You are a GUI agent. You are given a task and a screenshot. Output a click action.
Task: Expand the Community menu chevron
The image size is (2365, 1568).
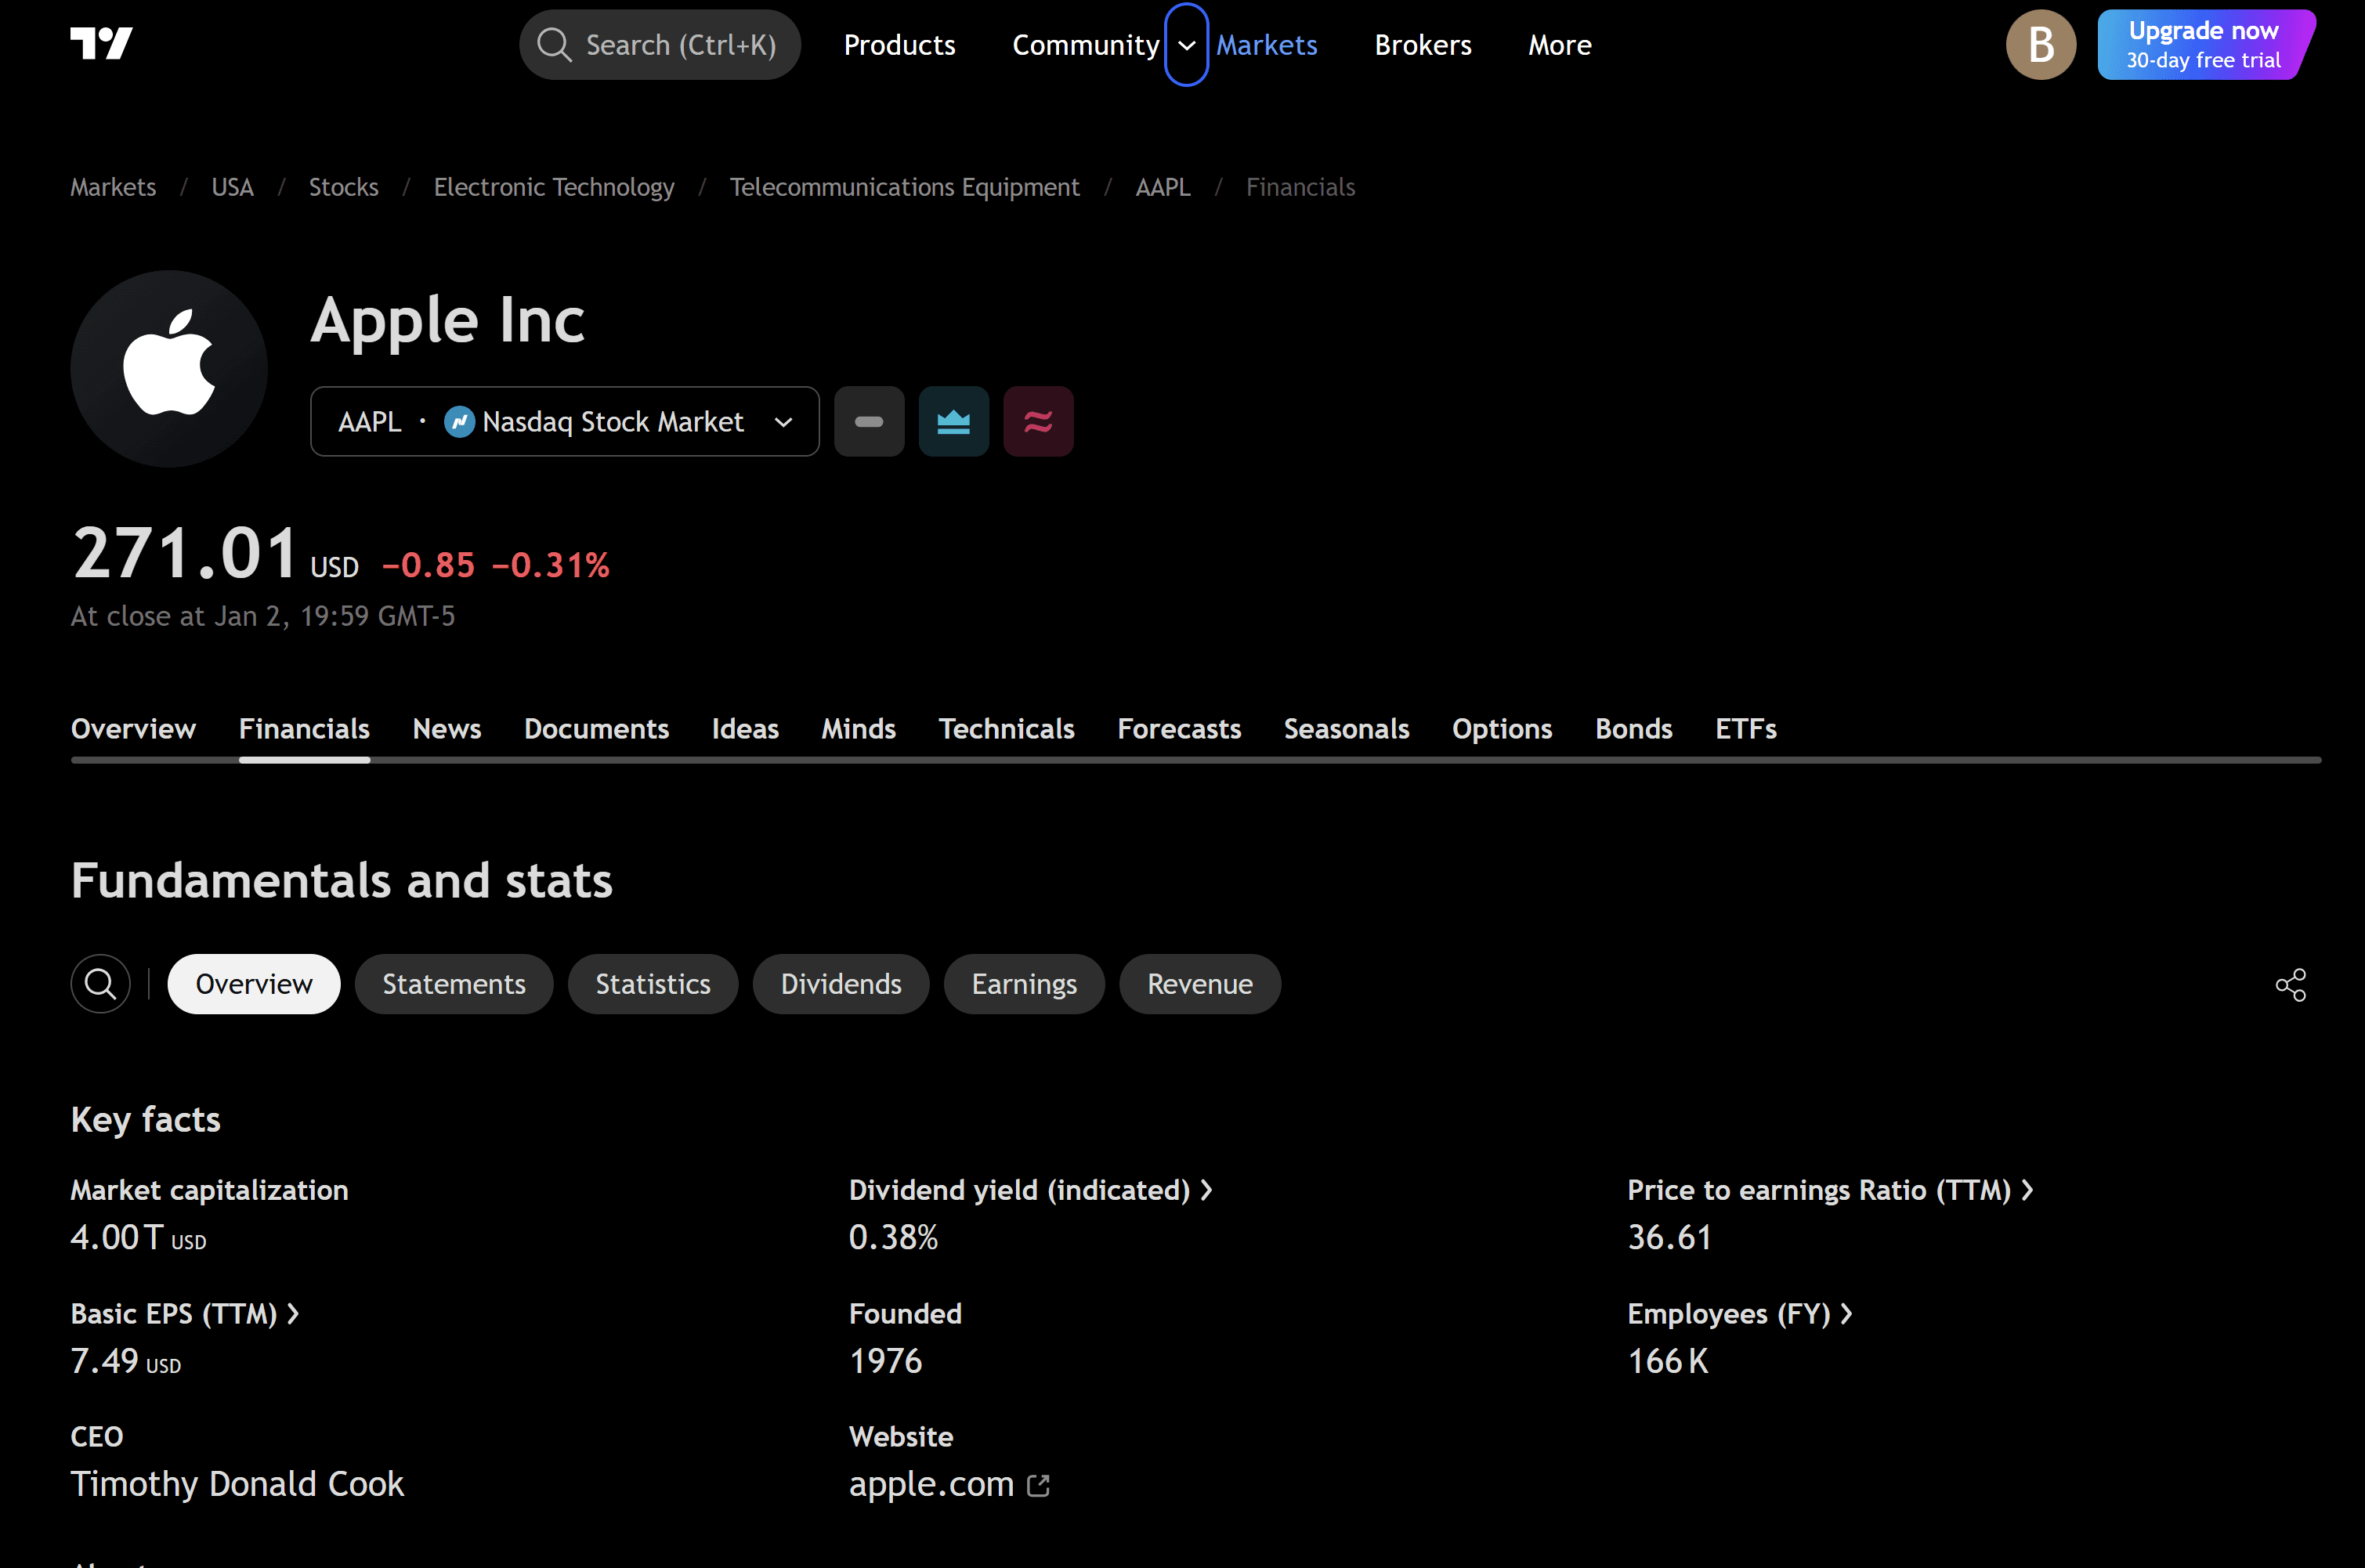(1186, 45)
